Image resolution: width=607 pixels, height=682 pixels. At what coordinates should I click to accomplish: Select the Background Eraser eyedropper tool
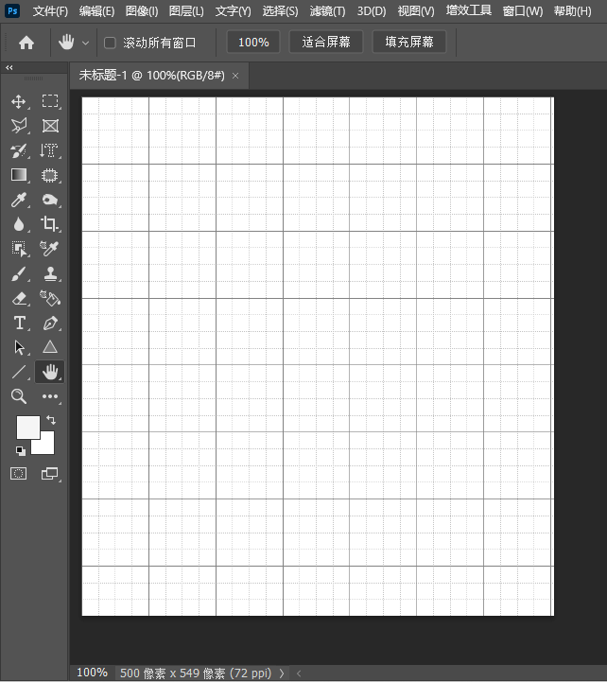(50, 249)
